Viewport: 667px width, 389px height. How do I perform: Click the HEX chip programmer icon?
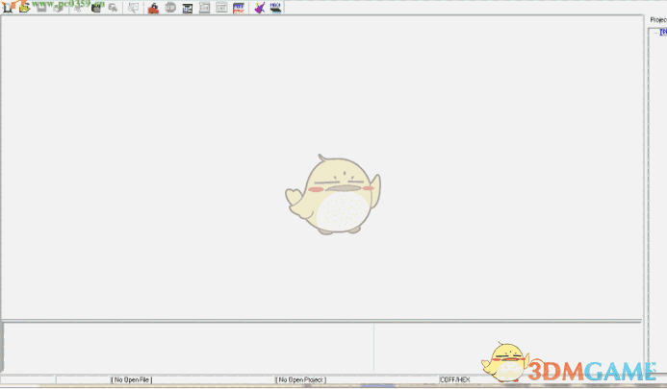[275, 8]
